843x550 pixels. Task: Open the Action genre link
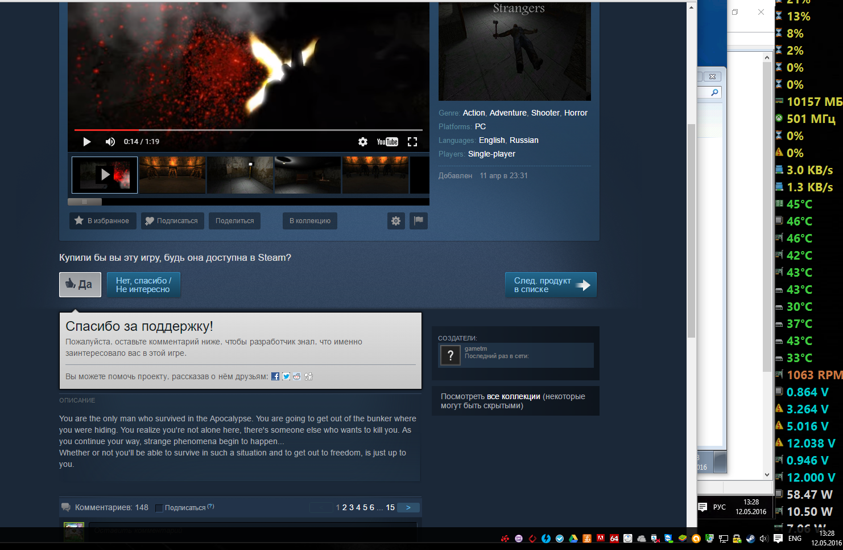tap(474, 113)
